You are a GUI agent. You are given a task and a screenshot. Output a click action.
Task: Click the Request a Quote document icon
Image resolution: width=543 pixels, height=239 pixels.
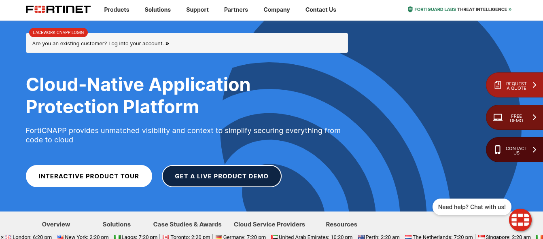click(498, 85)
